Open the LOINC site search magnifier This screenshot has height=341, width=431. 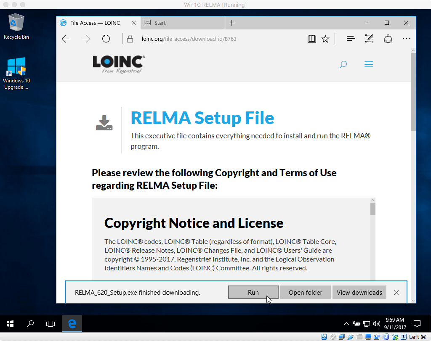tap(343, 64)
